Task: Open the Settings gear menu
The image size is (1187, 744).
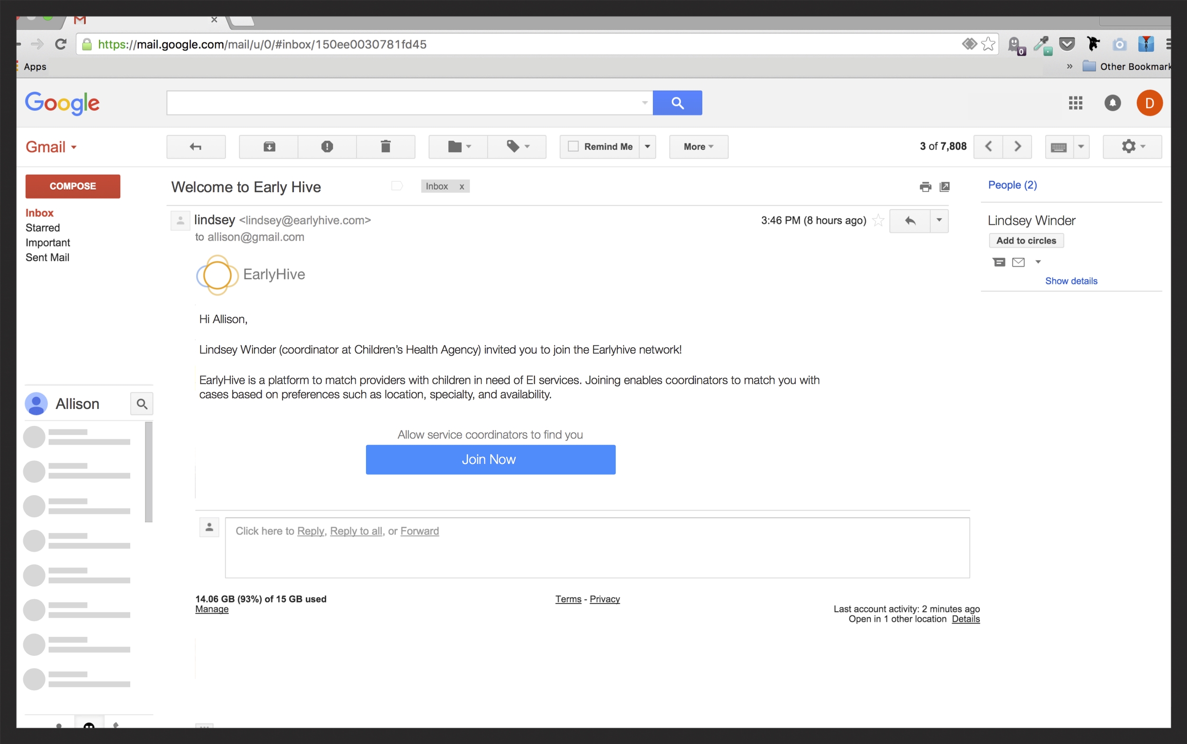Action: click(1132, 147)
